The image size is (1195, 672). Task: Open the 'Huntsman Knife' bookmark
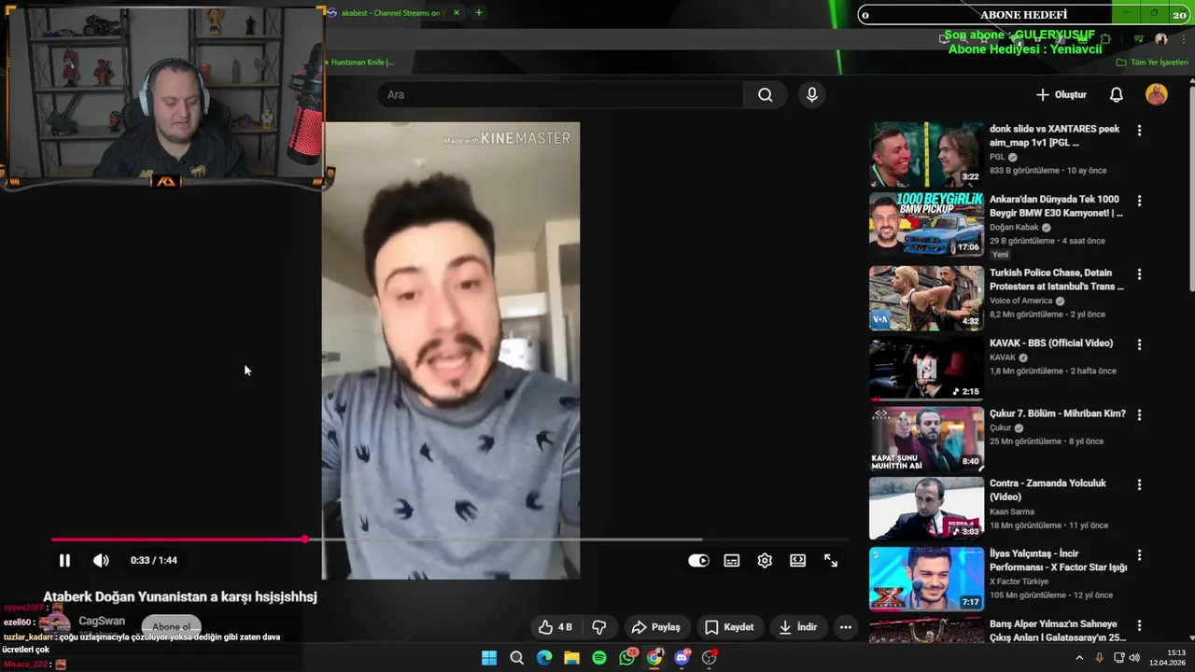pyautogui.click(x=359, y=63)
